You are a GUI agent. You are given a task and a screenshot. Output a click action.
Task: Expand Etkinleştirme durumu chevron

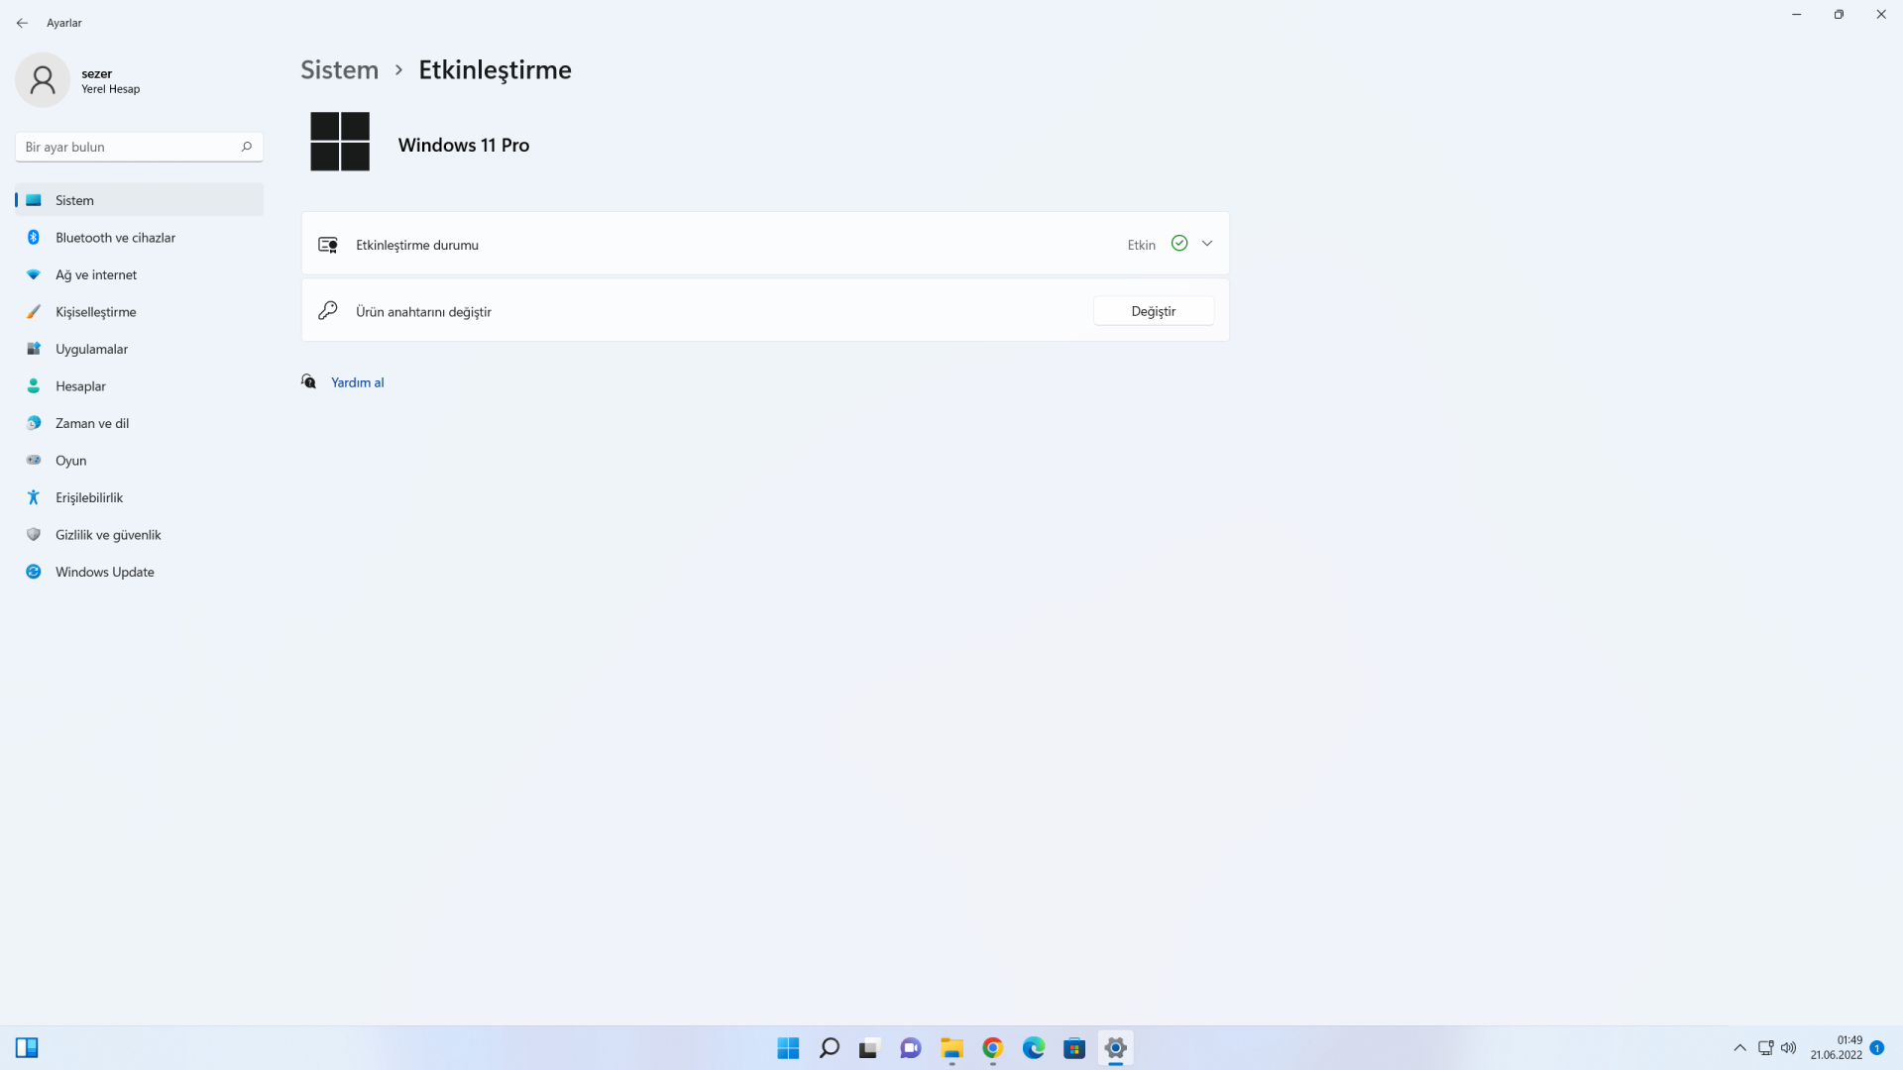click(x=1207, y=244)
